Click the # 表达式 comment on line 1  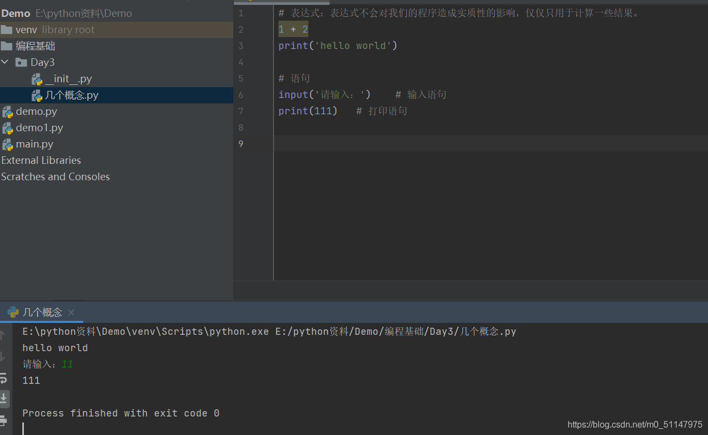point(460,13)
